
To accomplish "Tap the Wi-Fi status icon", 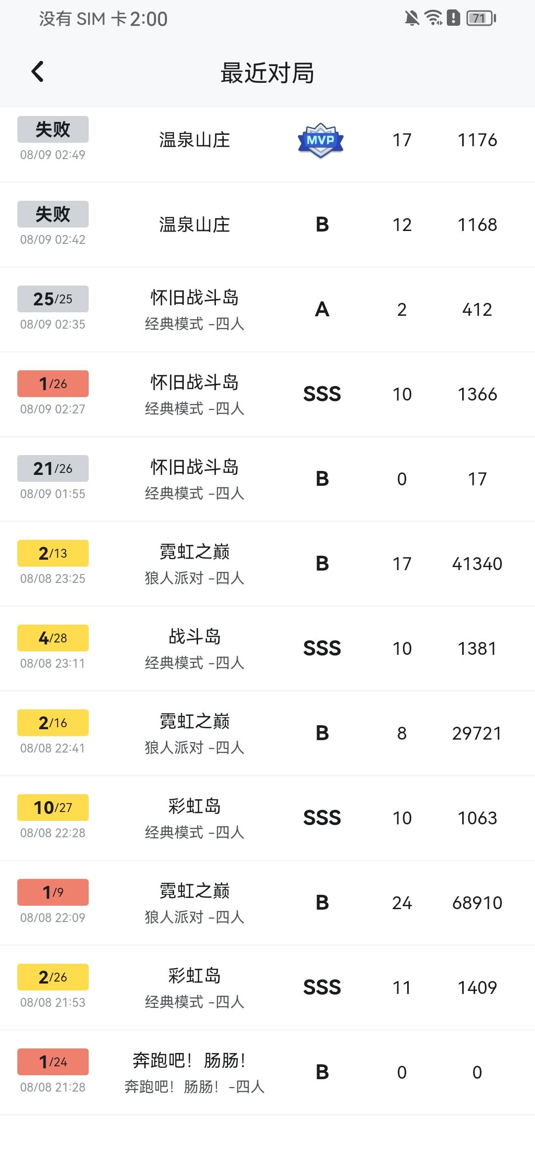I will [433, 18].
